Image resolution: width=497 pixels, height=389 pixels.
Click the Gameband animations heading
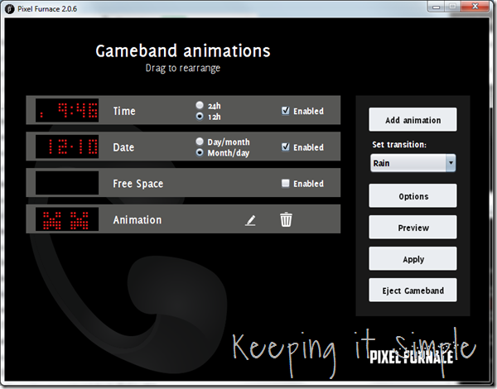click(x=183, y=51)
